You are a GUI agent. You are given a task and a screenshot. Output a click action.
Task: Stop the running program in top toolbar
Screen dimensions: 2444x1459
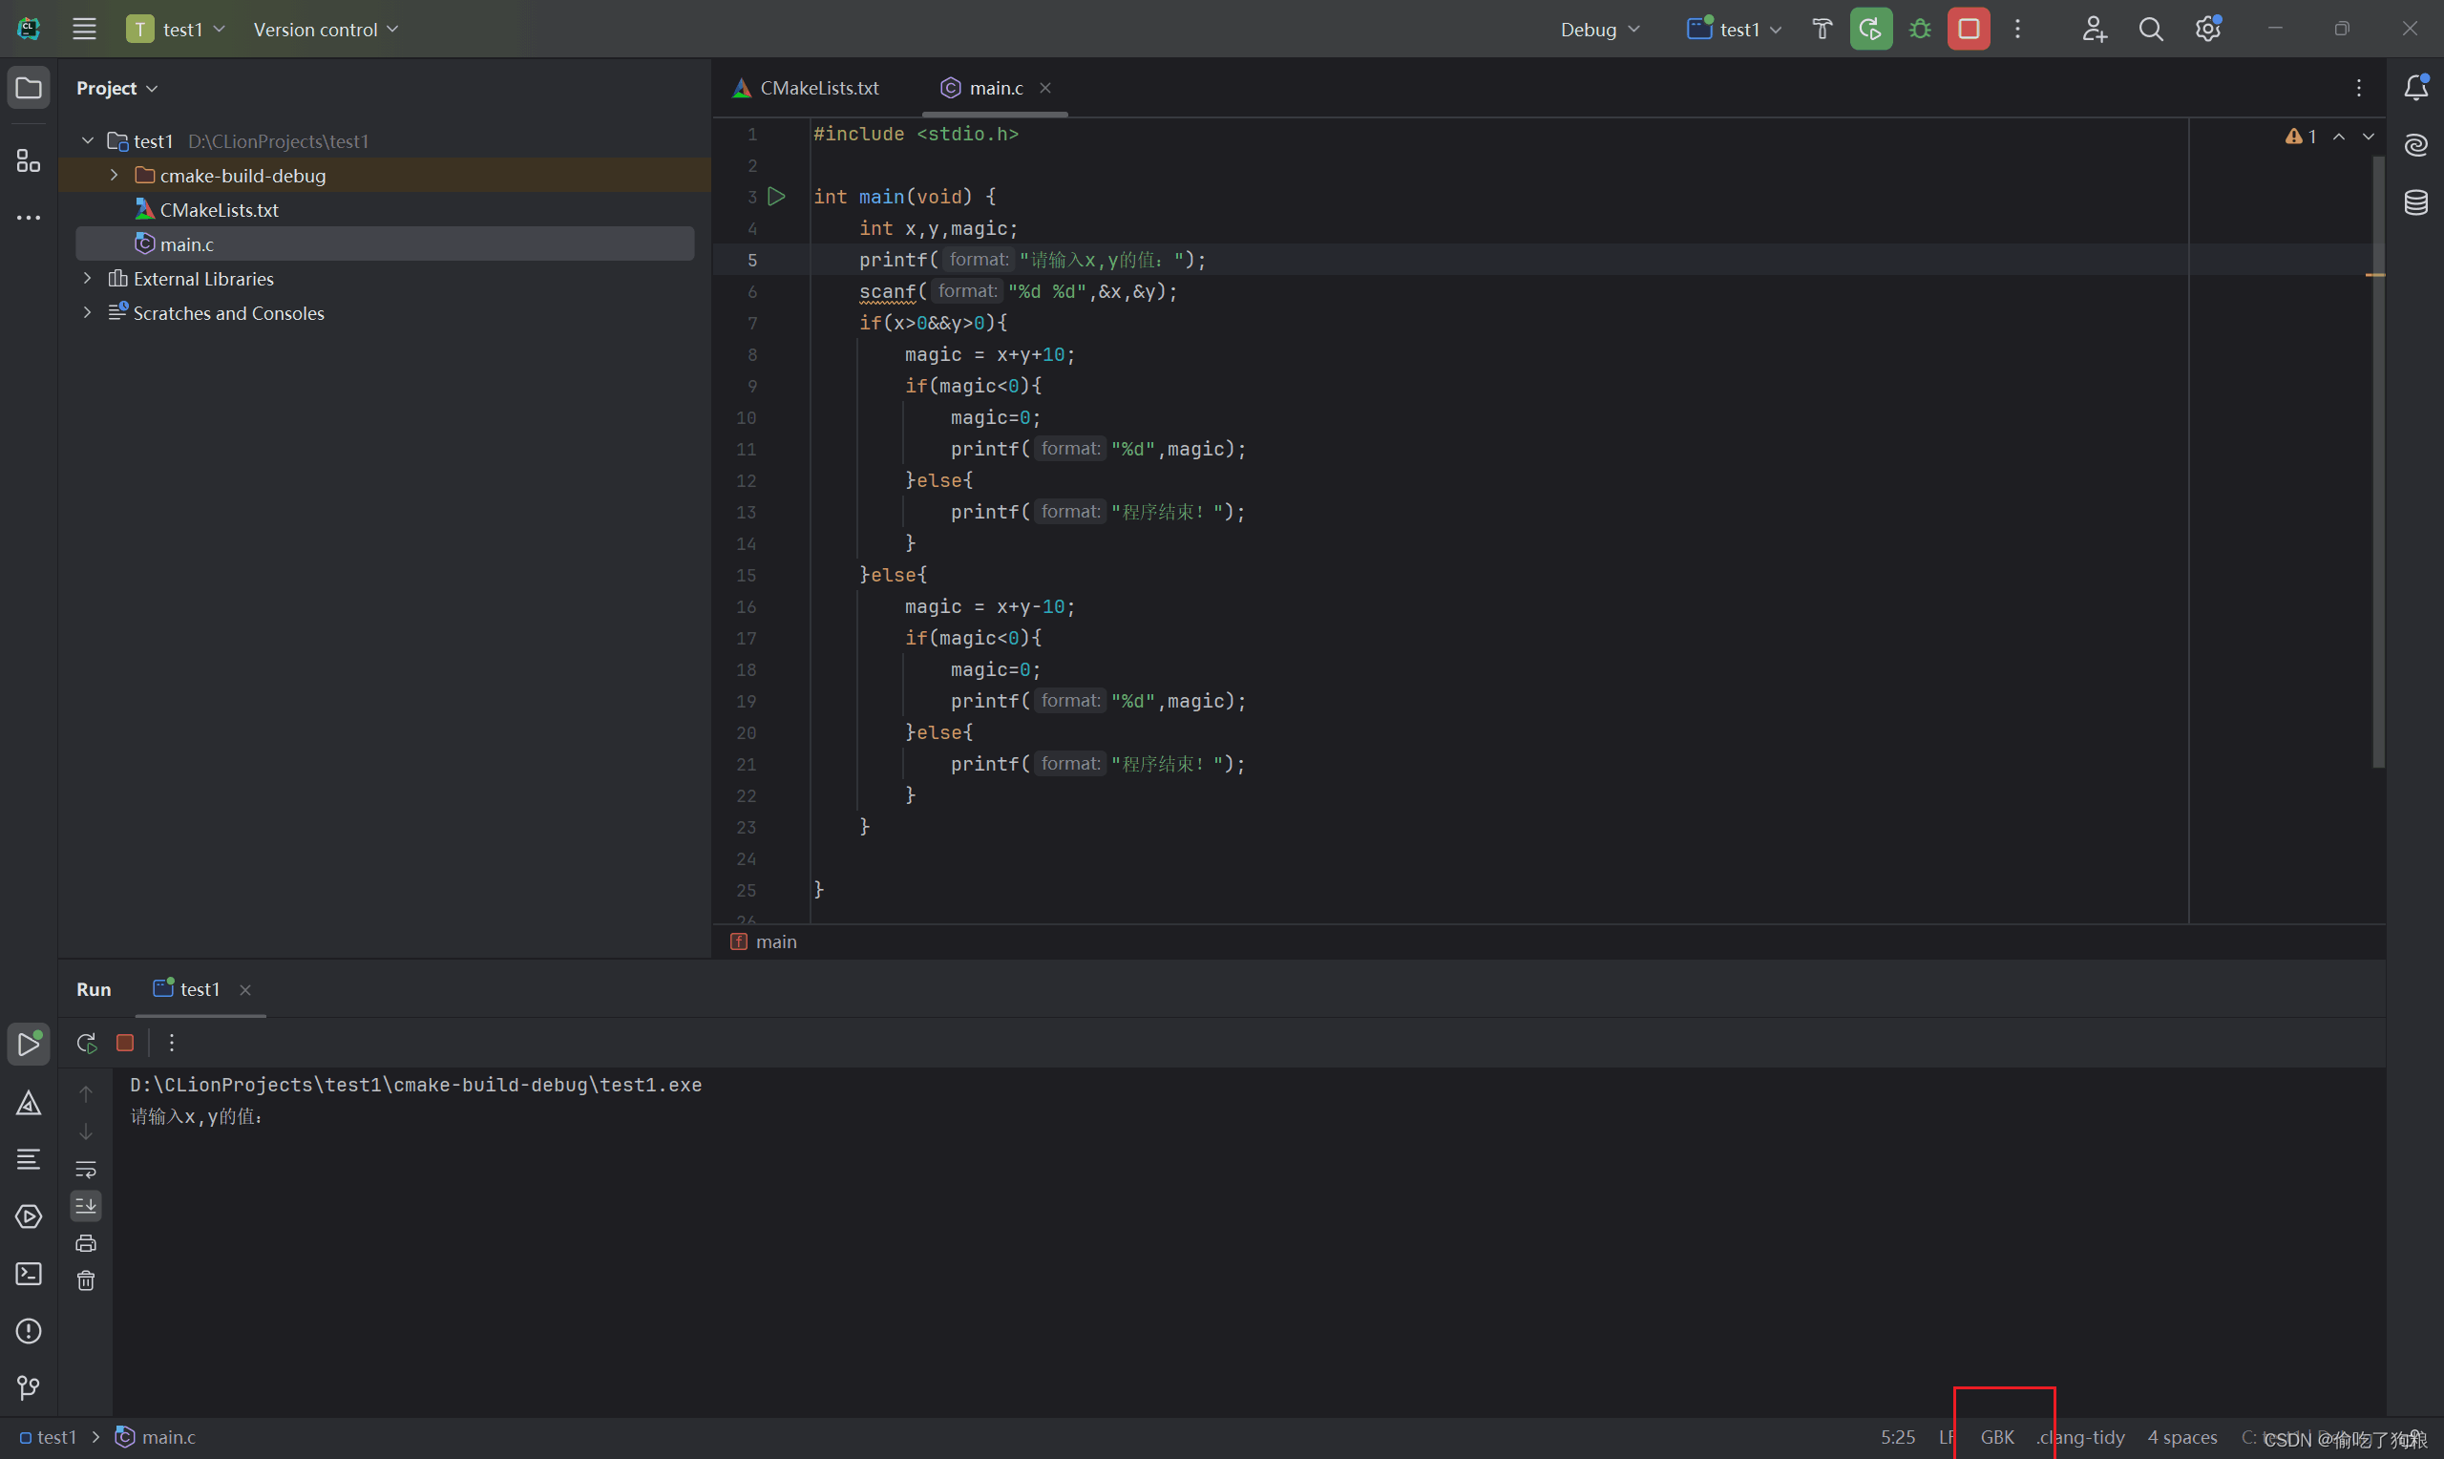(1969, 30)
